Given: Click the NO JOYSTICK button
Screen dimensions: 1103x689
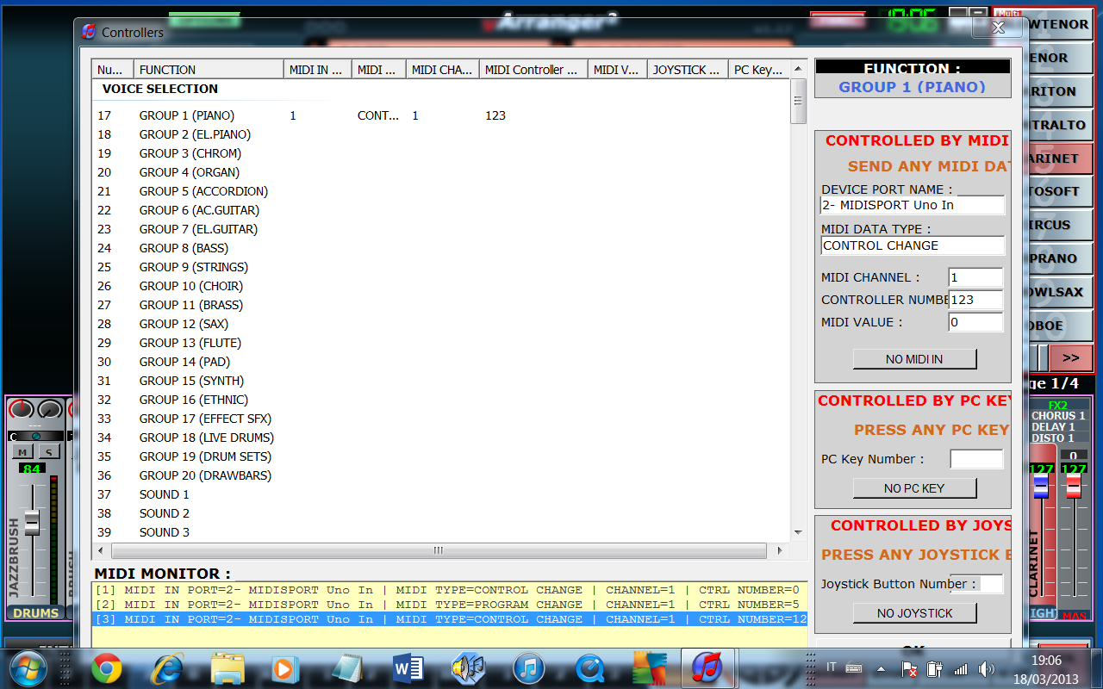Looking at the screenshot, I should pos(914,613).
